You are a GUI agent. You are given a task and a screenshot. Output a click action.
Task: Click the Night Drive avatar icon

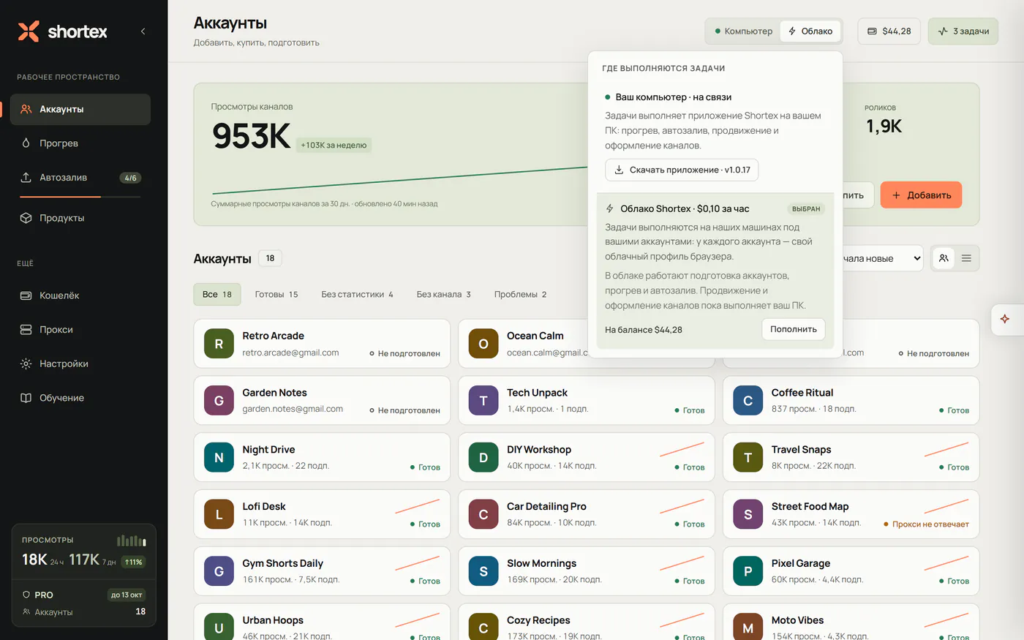point(219,457)
